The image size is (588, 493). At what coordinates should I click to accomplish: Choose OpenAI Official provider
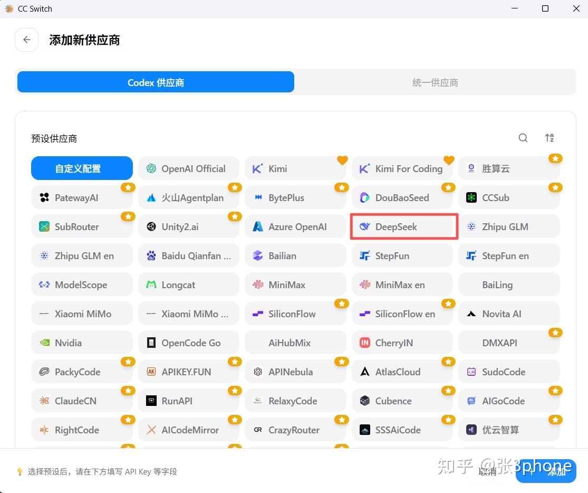click(x=189, y=168)
